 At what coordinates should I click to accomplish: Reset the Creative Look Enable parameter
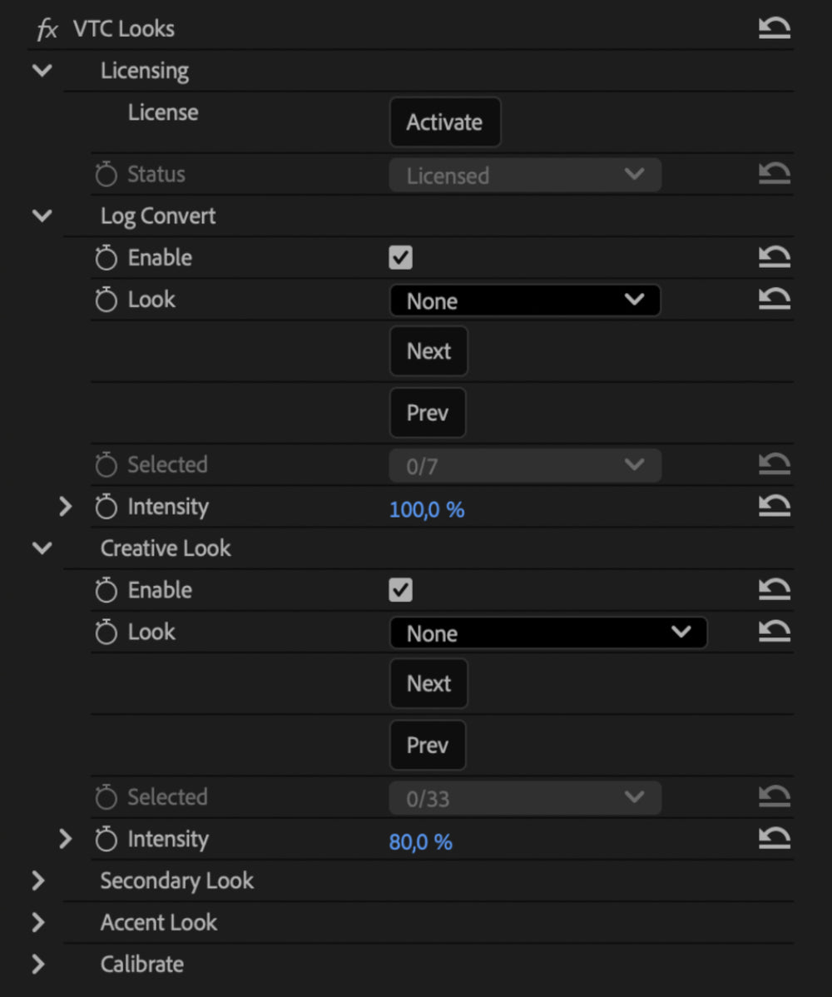coord(774,589)
